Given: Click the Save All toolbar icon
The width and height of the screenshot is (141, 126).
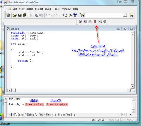Looking at the screenshot, I should 24,15.
